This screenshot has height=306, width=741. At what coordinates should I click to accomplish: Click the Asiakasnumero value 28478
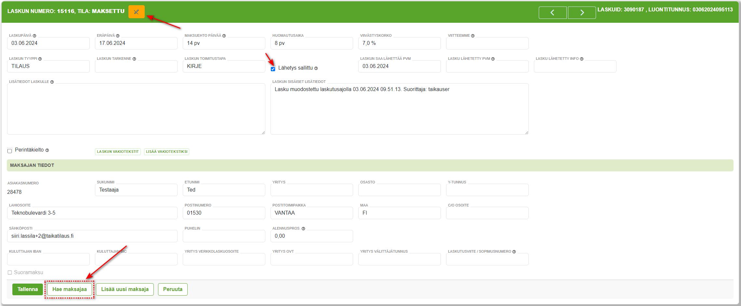pos(14,192)
